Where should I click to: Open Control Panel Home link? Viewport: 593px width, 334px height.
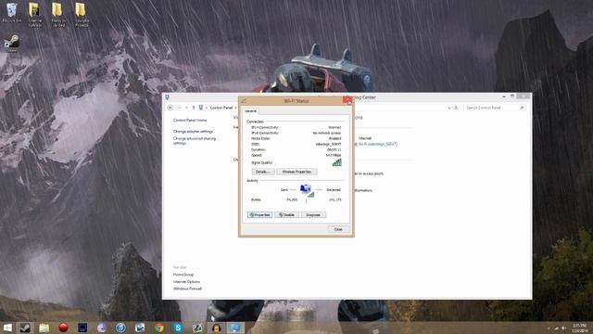(190, 120)
